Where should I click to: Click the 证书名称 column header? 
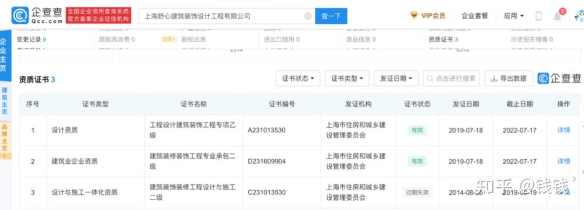coord(194,104)
